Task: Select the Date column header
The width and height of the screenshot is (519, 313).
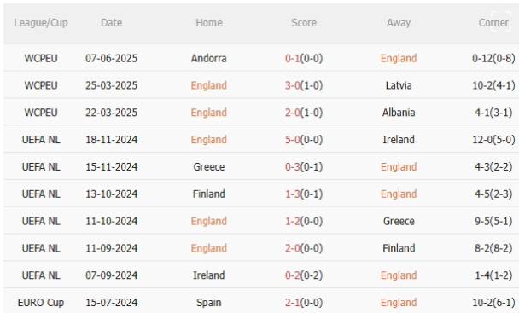Action: [x=111, y=23]
